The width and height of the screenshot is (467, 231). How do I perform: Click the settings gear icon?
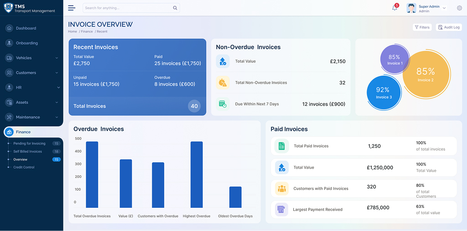[x=459, y=8]
